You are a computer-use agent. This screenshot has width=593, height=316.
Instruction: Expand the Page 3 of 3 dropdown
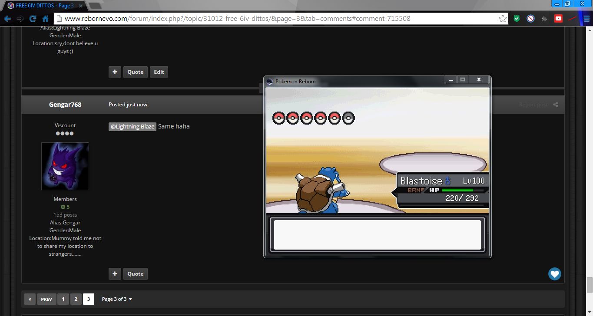click(x=117, y=299)
